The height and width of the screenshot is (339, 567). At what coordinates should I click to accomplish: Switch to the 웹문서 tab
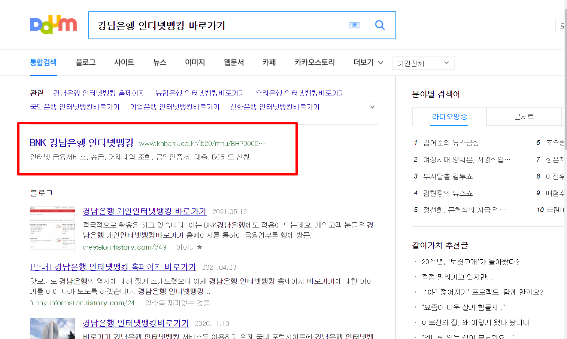click(234, 62)
